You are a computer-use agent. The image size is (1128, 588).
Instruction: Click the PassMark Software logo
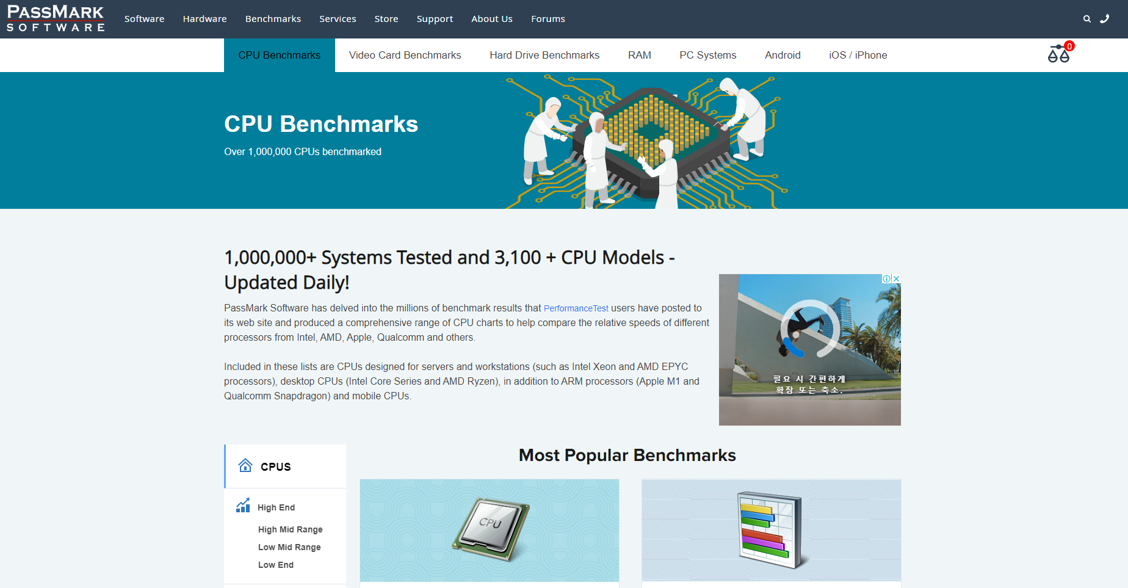click(56, 18)
